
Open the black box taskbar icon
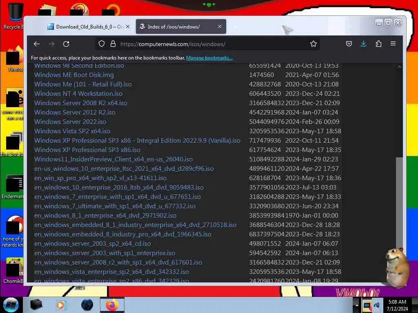tap(36, 305)
